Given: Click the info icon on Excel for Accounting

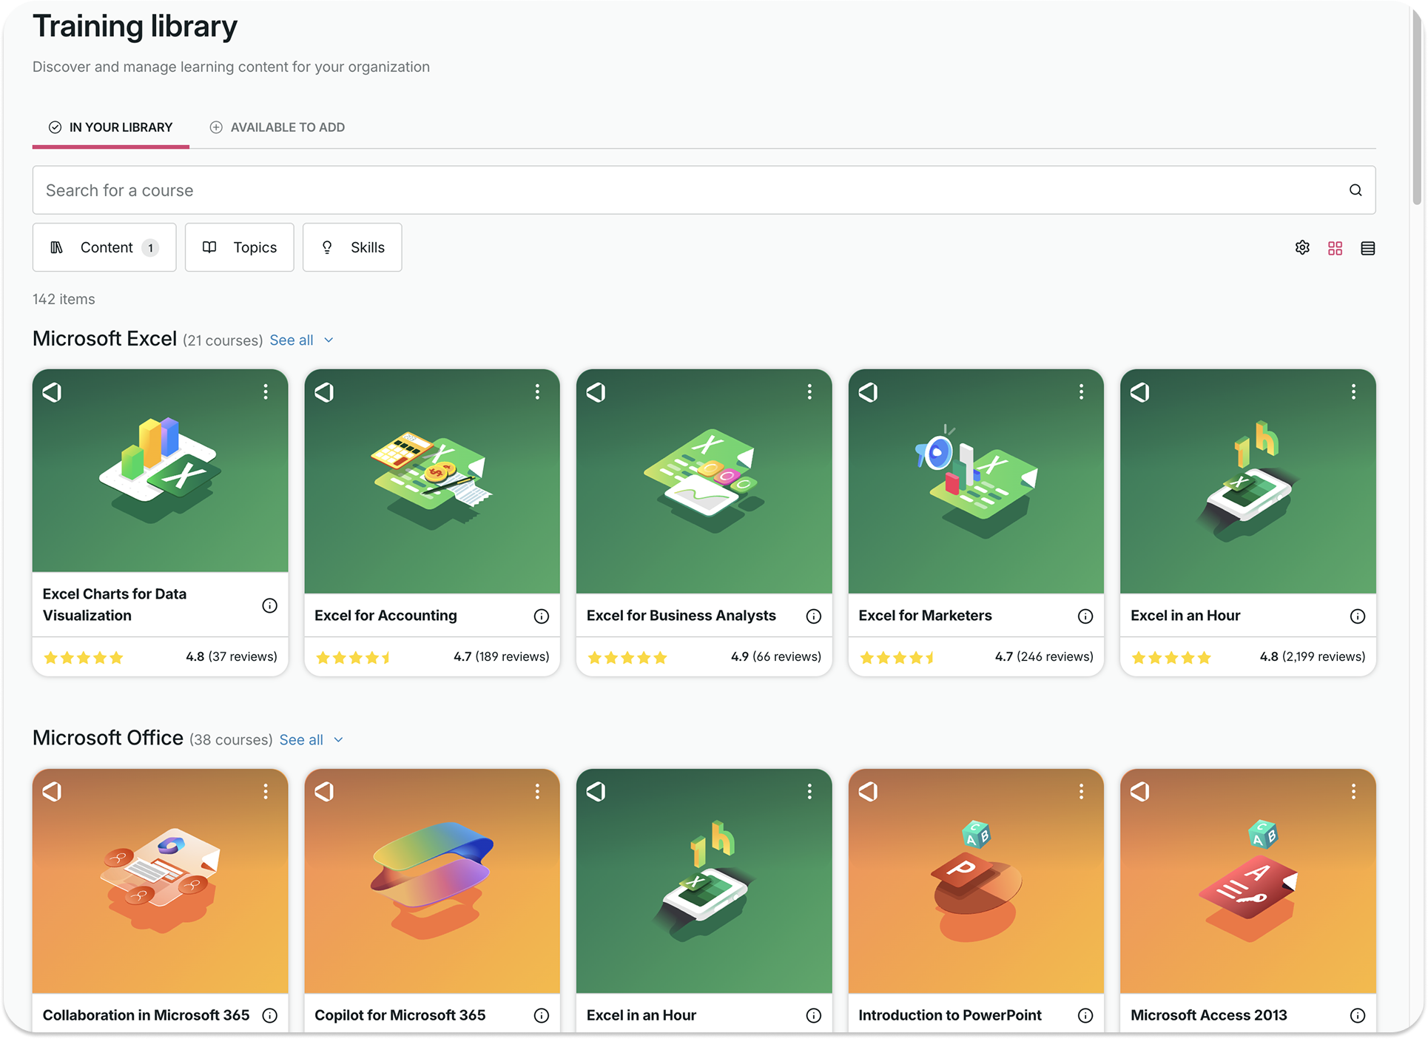Looking at the screenshot, I should 542,616.
